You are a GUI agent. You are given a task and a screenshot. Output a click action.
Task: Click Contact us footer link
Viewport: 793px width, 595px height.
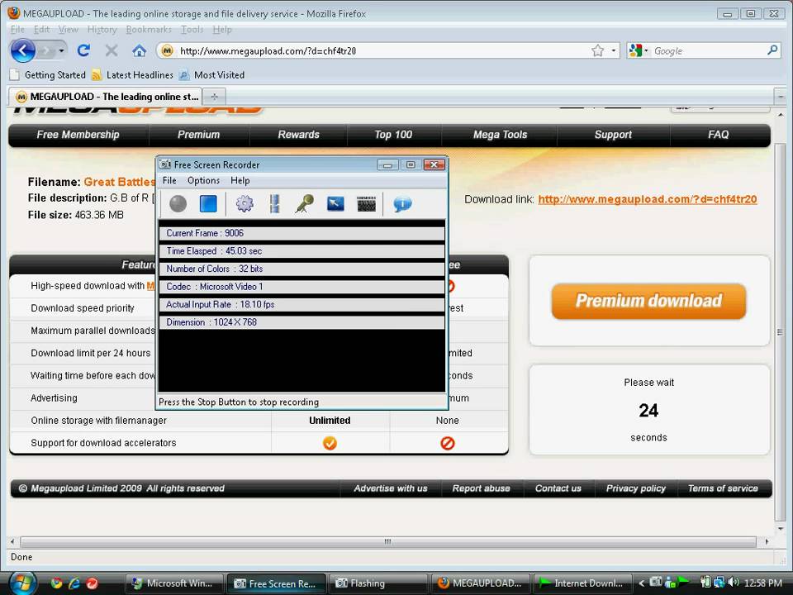pyautogui.click(x=558, y=488)
